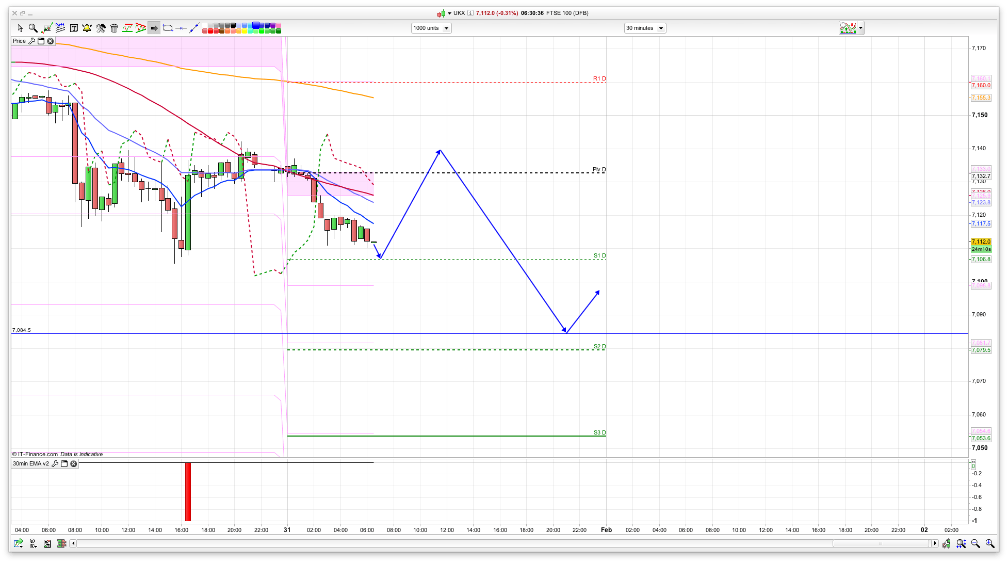Toggle the arrow drawing tool
Viewport: 1008px width, 563px height.
(154, 28)
